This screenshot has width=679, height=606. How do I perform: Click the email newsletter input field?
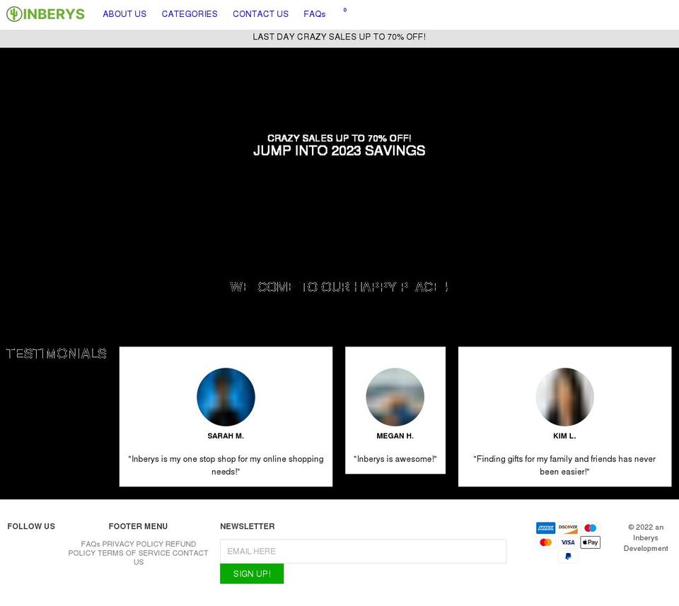coord(363,551)
